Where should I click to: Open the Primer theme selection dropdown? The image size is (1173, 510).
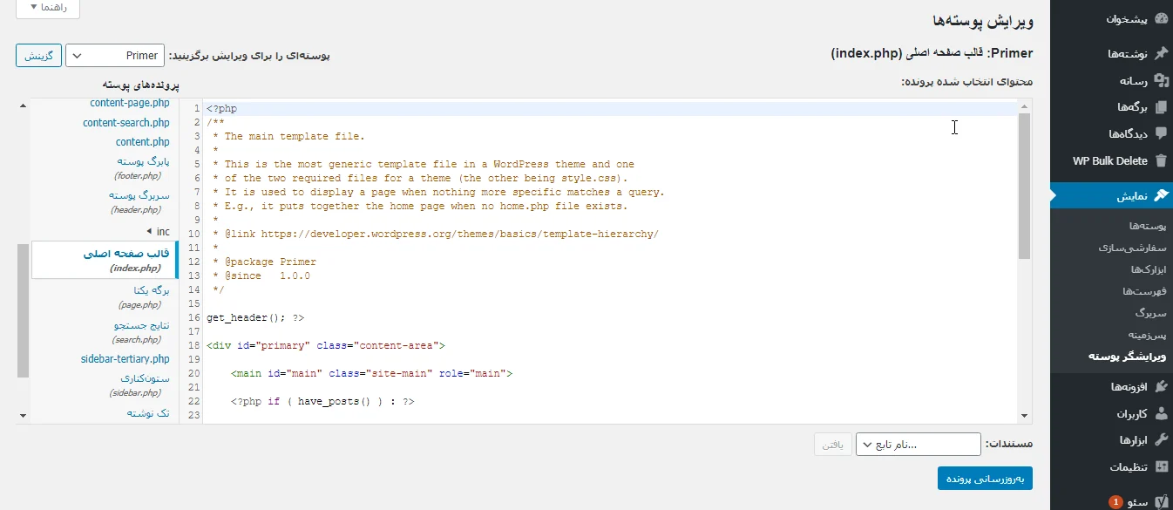click(x=113, y=56)
